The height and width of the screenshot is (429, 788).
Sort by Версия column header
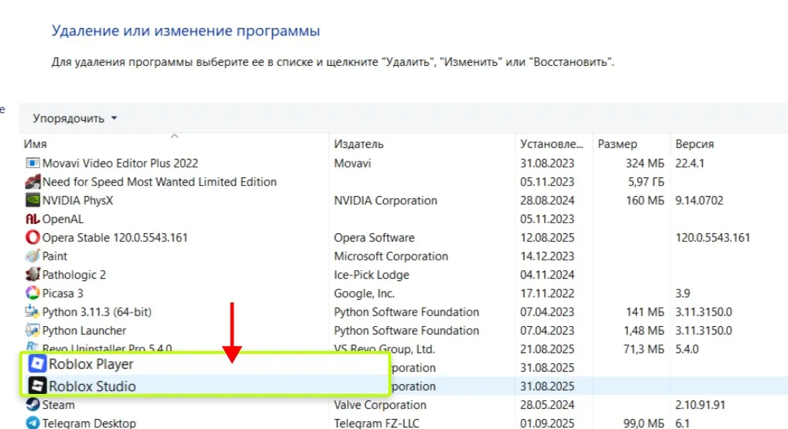click(695, 144)
